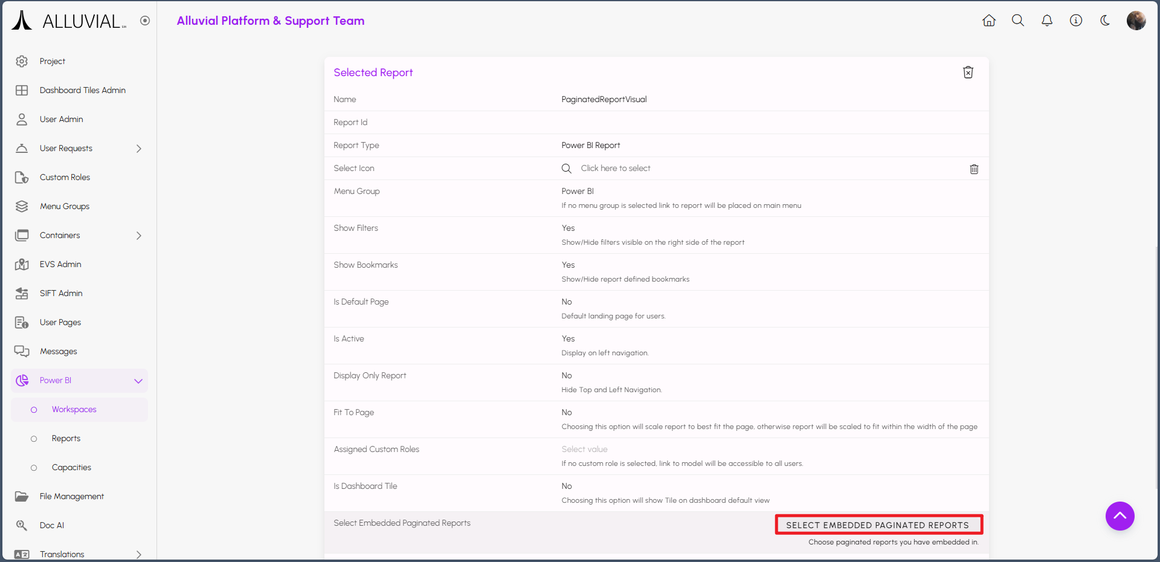Open user profile avatar
The image size is (1160, 562).
click(x=1135, y=21)
